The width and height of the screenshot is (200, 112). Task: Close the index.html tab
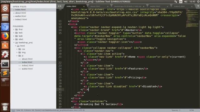click(x=84, y=6)
